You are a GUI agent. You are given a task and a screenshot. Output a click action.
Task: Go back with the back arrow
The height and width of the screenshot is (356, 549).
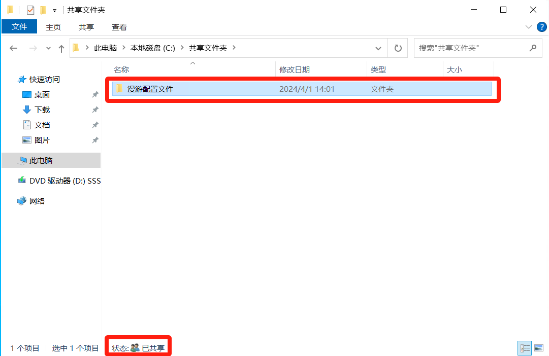(14, 48)
